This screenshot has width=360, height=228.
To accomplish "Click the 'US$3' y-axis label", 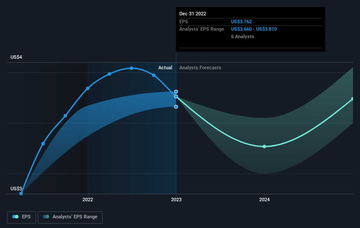I will [16, 189].
